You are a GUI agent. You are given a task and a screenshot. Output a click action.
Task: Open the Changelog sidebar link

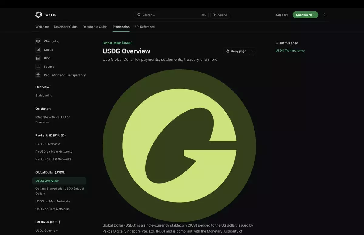point(52,41)
